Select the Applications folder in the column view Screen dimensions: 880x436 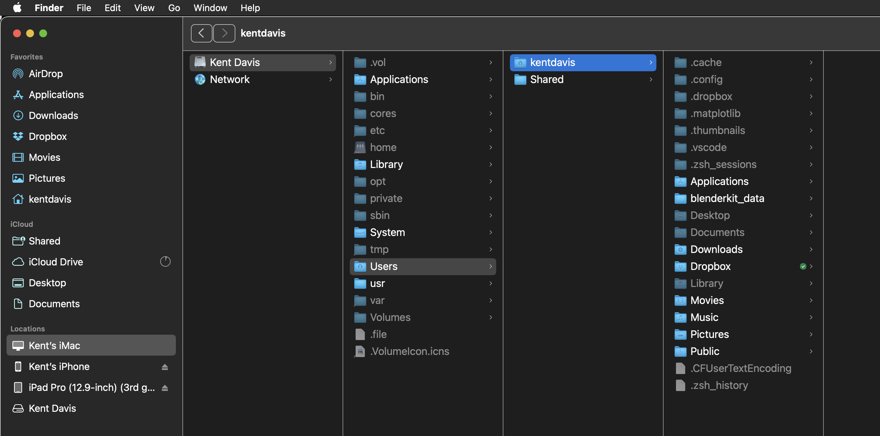[x=399, y=79]
